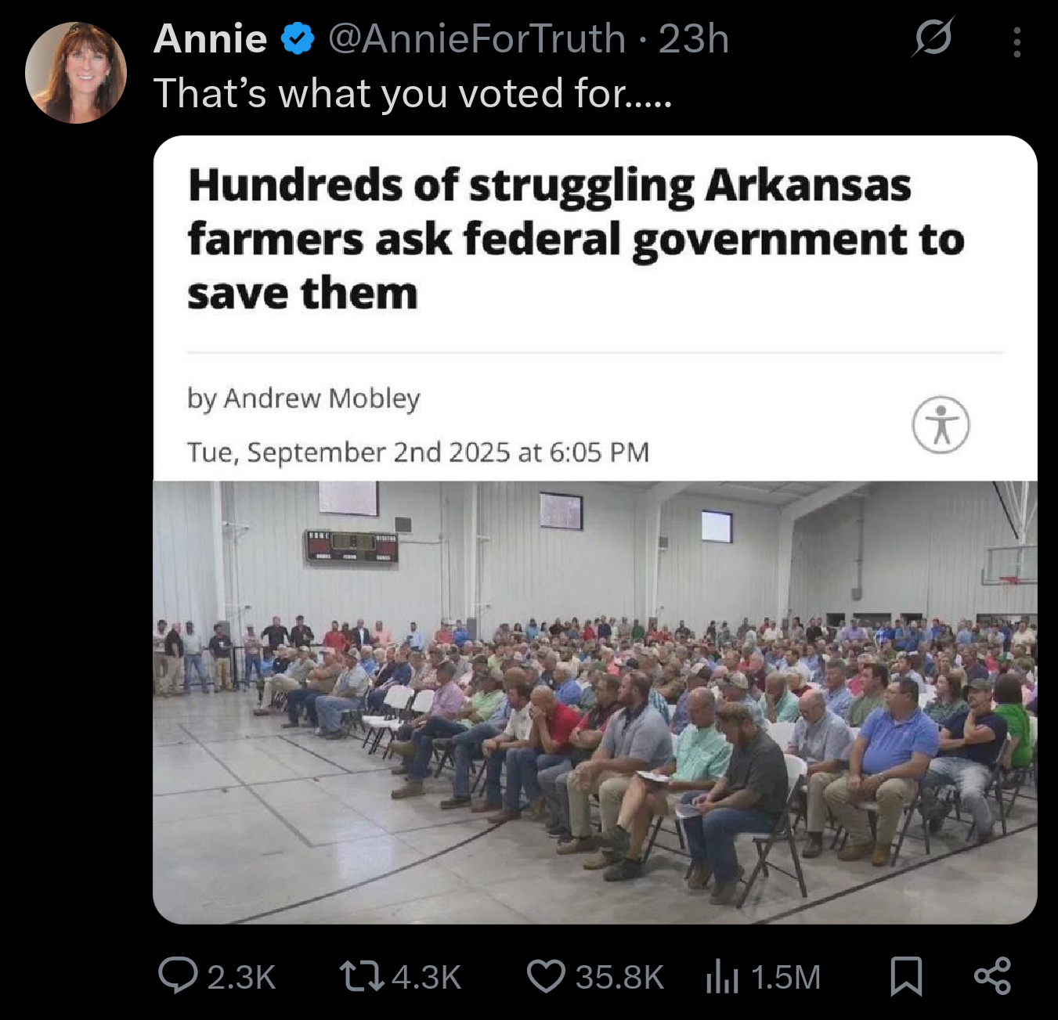This screenshot has width=1058, height=1020.
Task: Bookmark this post
Action: click(x=906, y=977)
